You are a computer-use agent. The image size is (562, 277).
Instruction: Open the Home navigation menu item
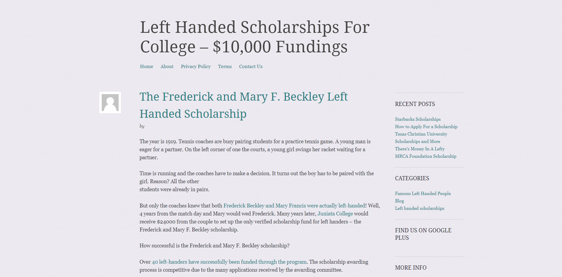146,67
